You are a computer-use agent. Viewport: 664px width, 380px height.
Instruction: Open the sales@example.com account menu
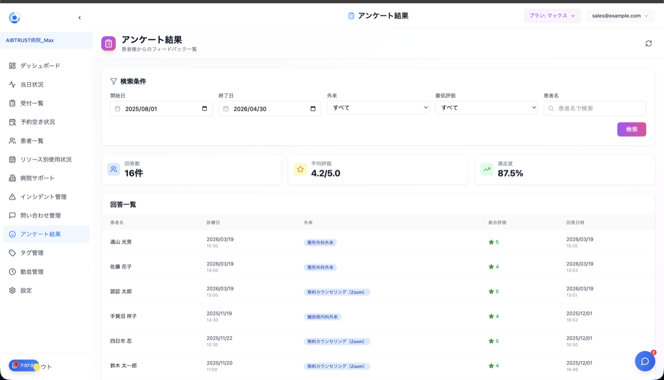tap(620, 16)
